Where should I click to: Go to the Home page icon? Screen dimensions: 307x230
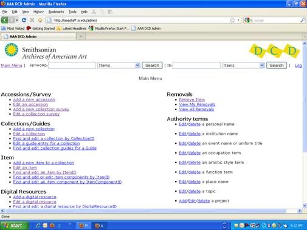(x=40, y=20)
